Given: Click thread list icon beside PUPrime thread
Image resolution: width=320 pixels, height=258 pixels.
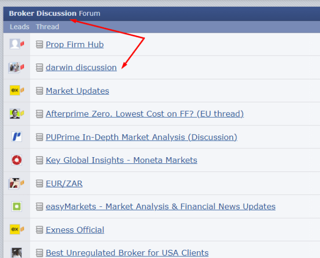Looking at the screenshot, I should click(39, 137).
